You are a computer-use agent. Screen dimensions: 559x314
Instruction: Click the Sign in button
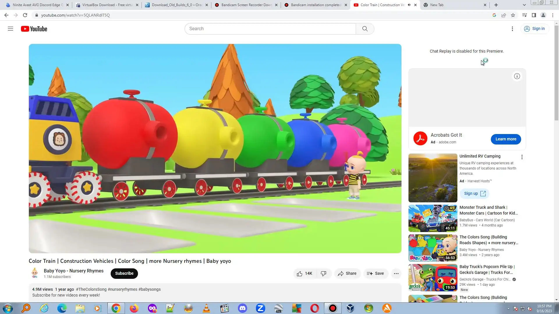tap(535, 29)
